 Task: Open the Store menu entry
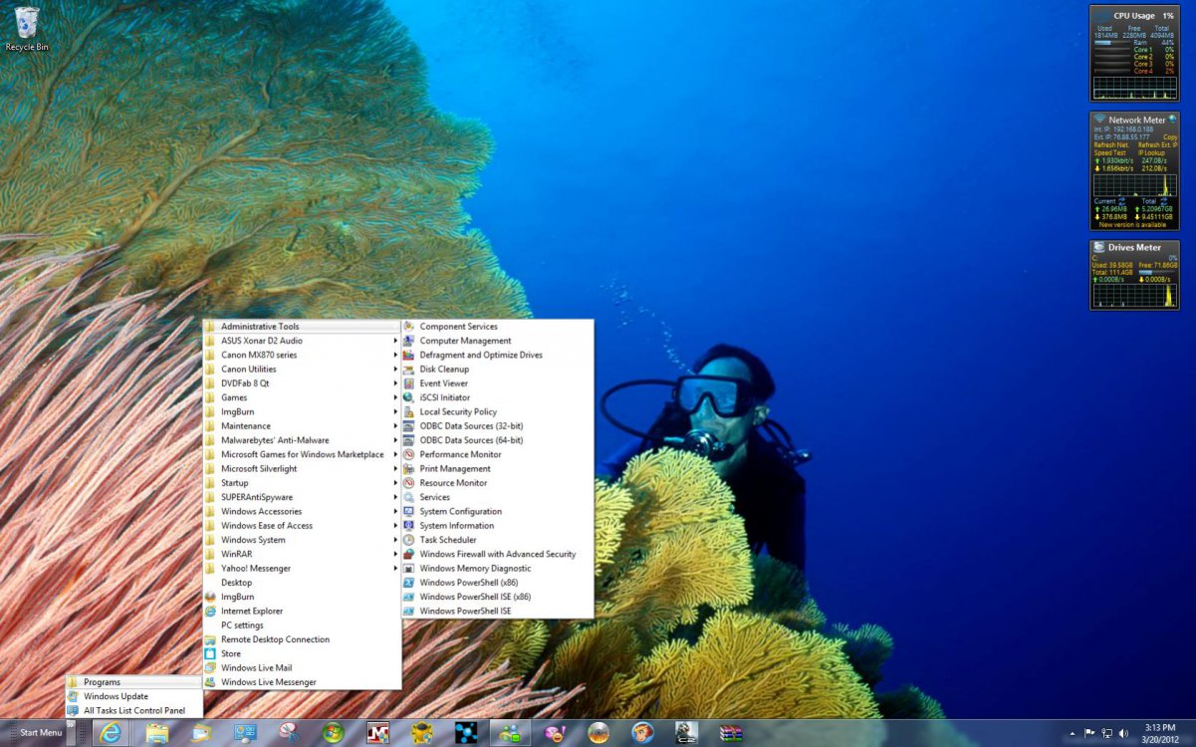click(x=302, y=653)
